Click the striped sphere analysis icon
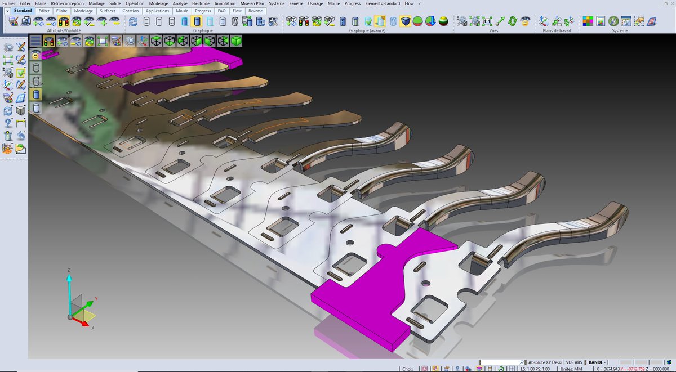The width and height of the screenshot is (676, 372). point(443,21)
